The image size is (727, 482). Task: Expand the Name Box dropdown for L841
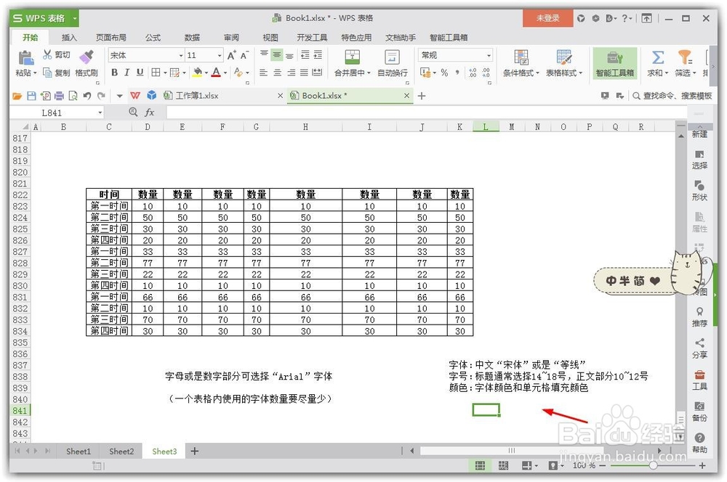(100, 113)
